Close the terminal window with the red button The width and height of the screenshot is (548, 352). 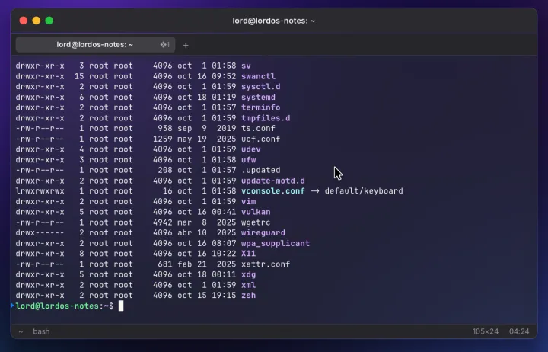[x=24, y=21]
